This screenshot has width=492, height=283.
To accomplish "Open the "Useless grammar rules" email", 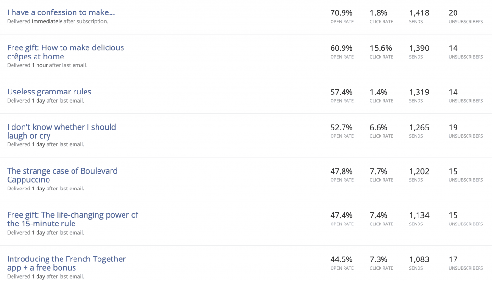I will point(49,92).
